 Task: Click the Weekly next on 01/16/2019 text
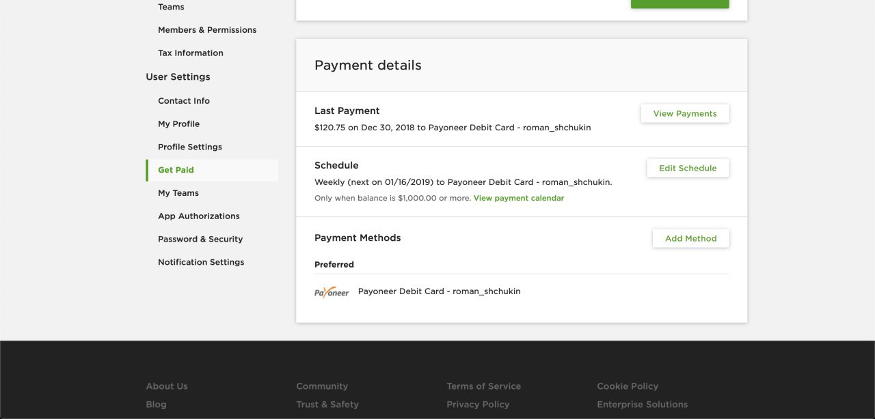coord(463,182)
